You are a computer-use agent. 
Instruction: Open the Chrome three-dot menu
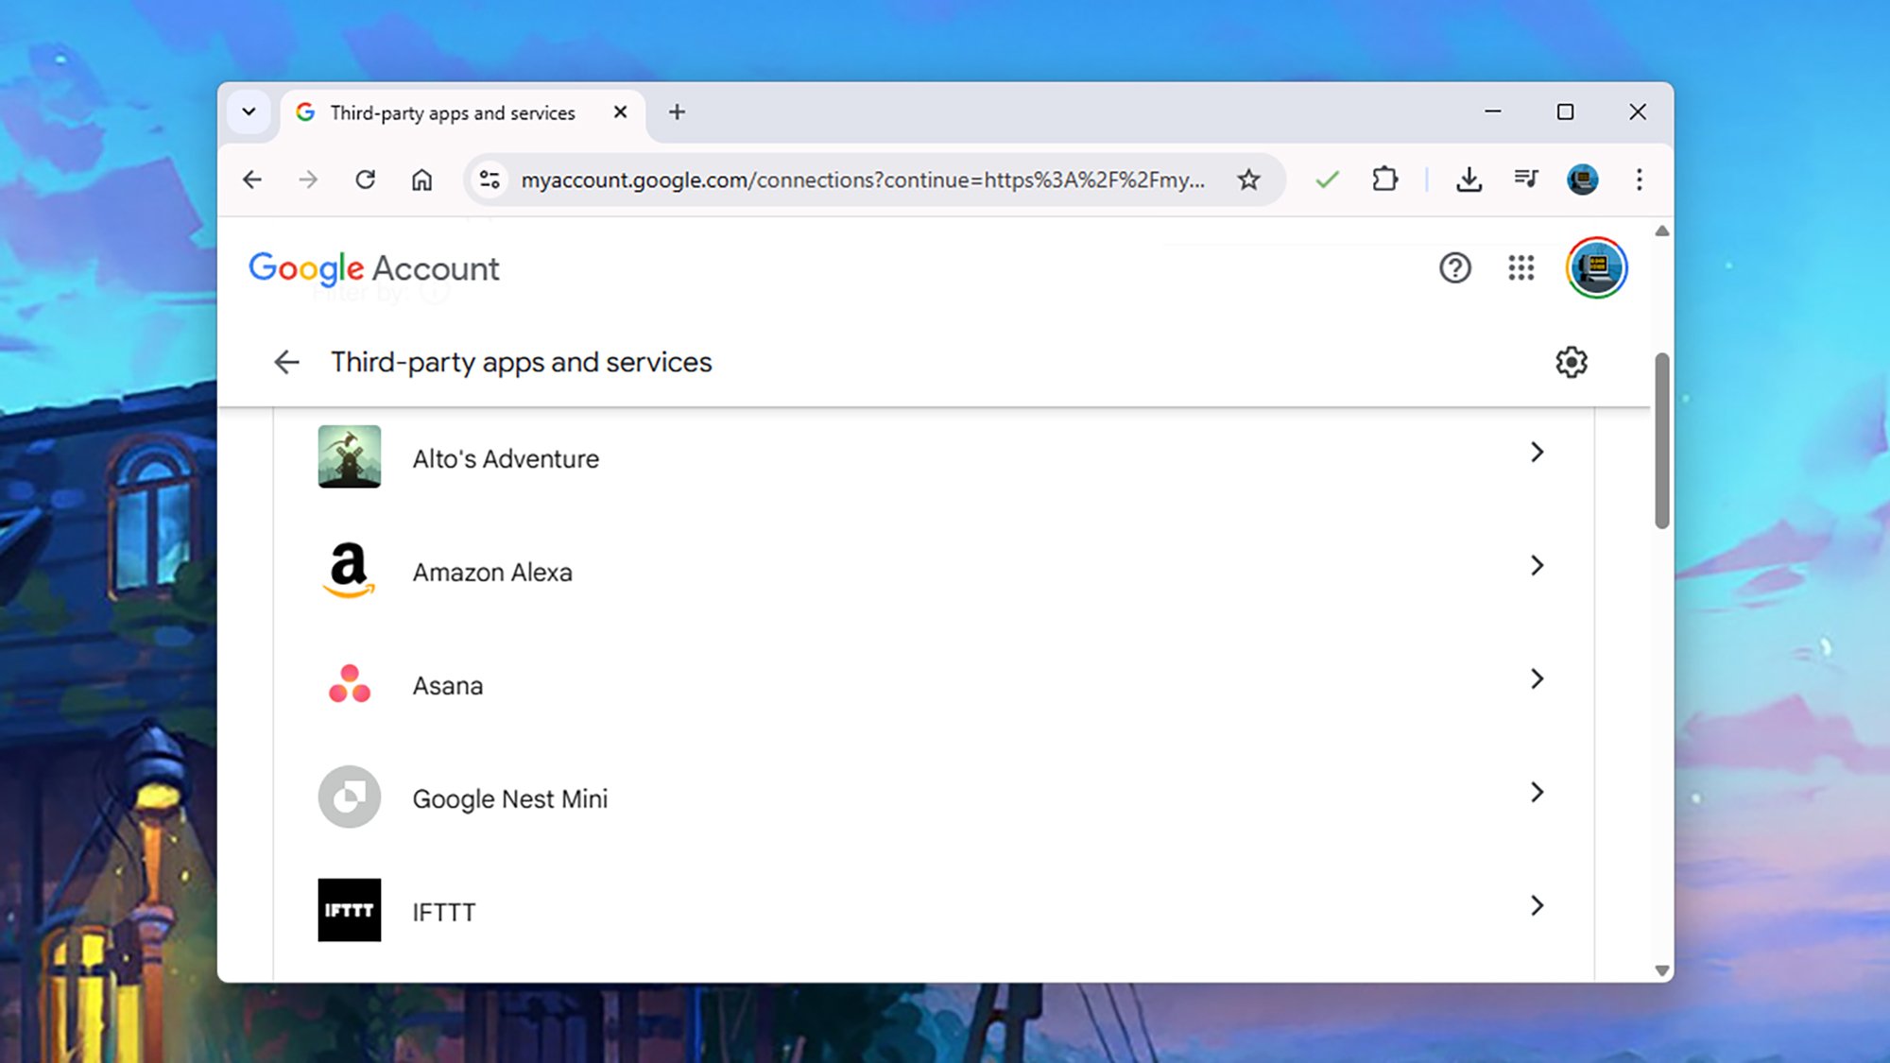(1639, 180)
